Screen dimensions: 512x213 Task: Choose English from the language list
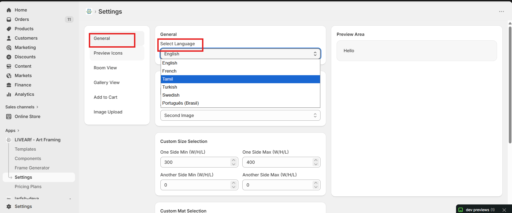tap(240, 63)
